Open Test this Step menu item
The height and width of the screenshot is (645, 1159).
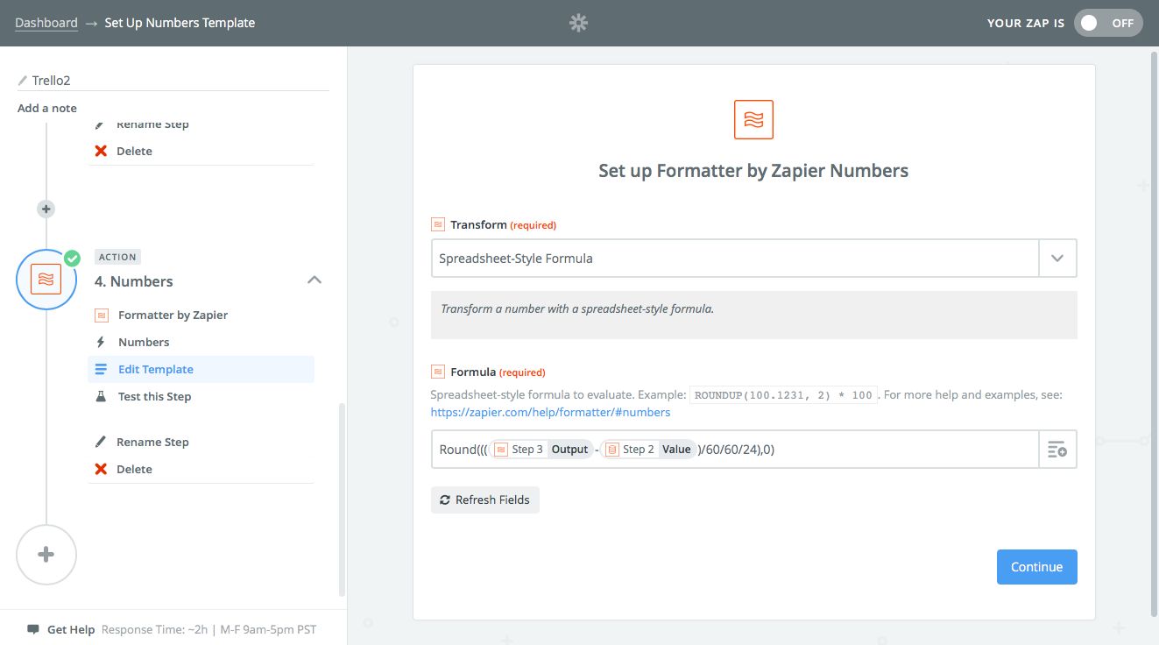(154, 396)
